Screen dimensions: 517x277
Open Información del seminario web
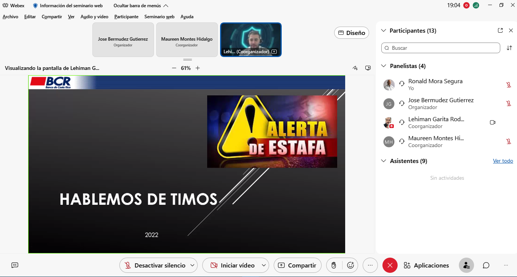(71, 6)
